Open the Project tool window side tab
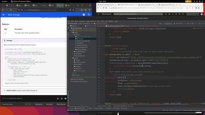This screenshot has width=205, height=115. pos(68,28)
